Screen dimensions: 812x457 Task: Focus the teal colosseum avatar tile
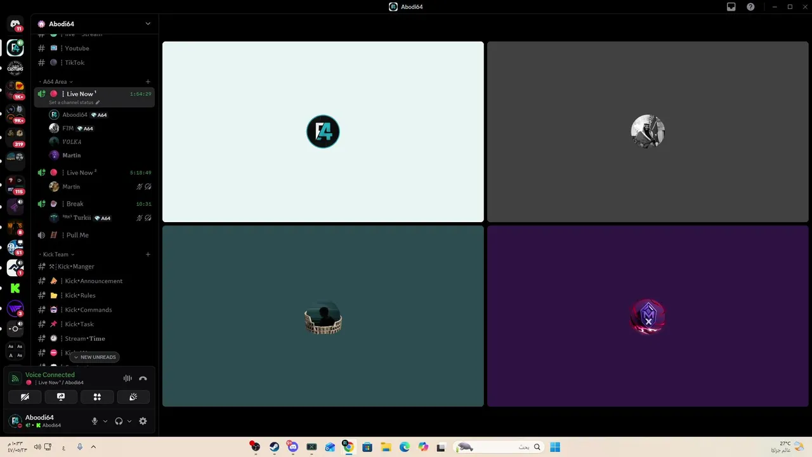[323, 316]
